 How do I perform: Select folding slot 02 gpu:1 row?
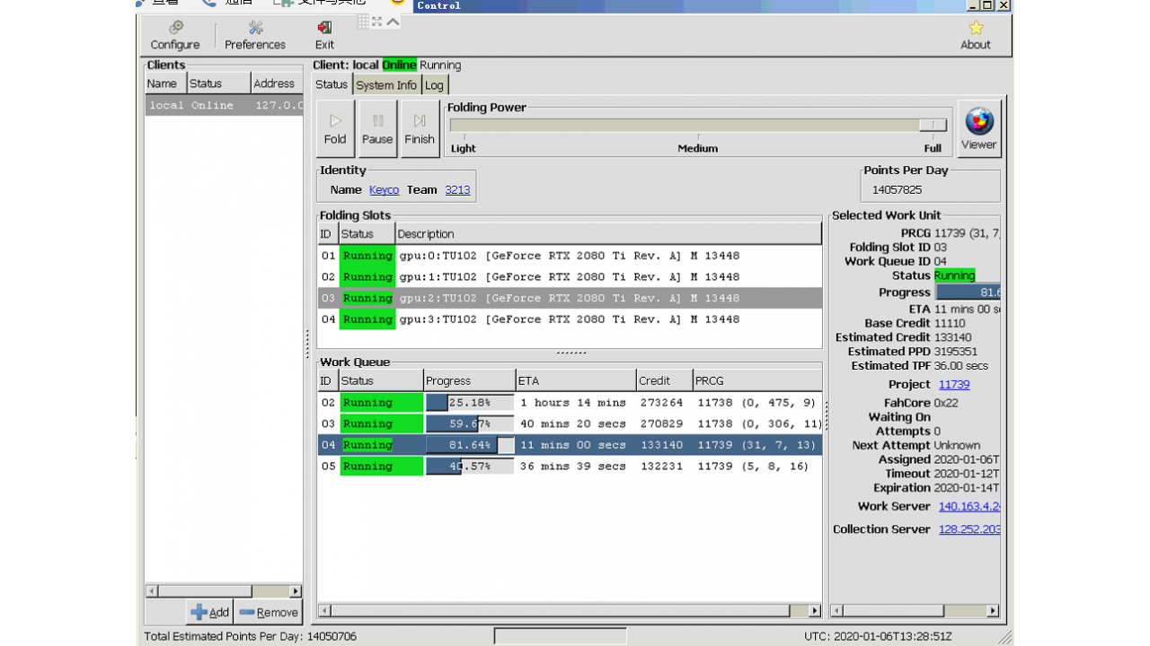pyautogui.click(x=570, y=276)
